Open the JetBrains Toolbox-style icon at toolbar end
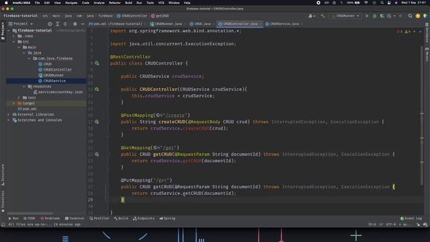Screen dimensions: 430x242 (425, 16)
